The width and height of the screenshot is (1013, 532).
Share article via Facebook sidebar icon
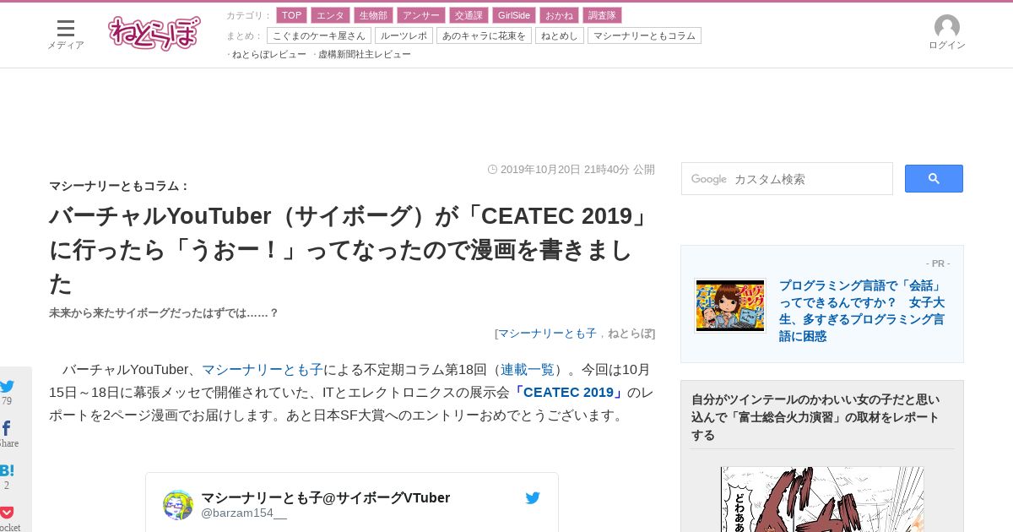click(x=7, y=429)
